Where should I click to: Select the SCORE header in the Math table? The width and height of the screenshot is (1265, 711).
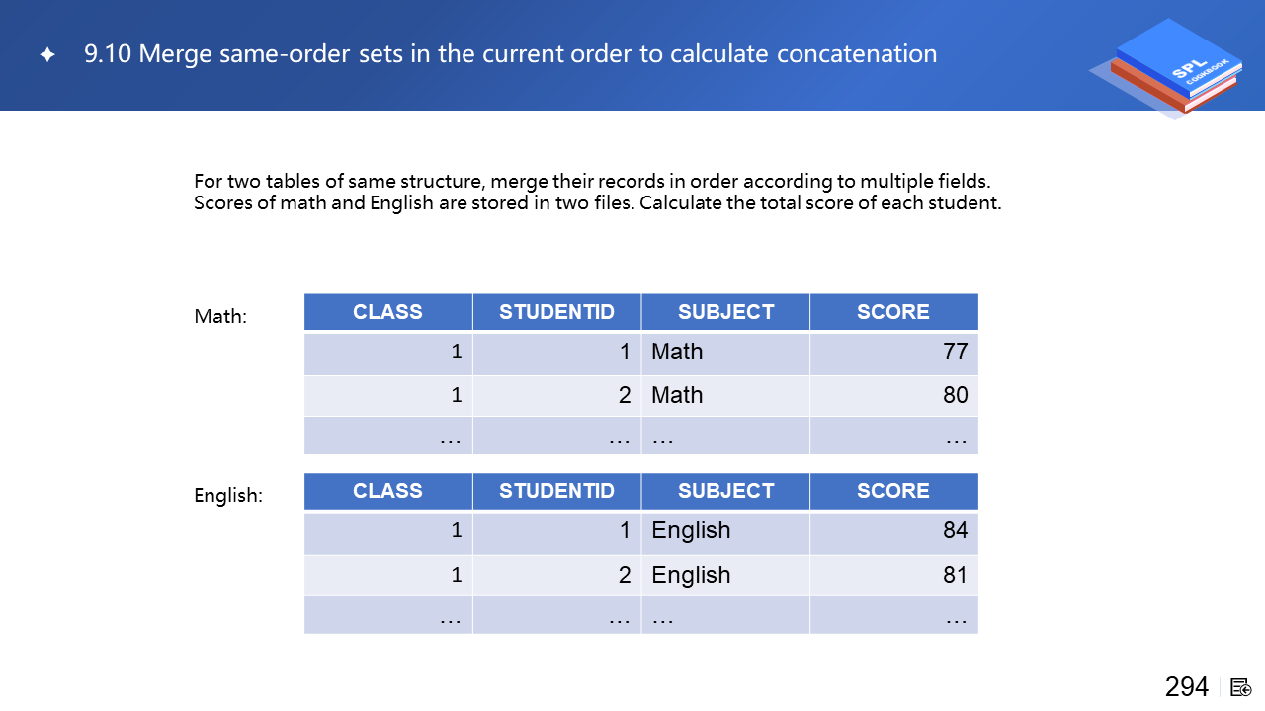893,312
